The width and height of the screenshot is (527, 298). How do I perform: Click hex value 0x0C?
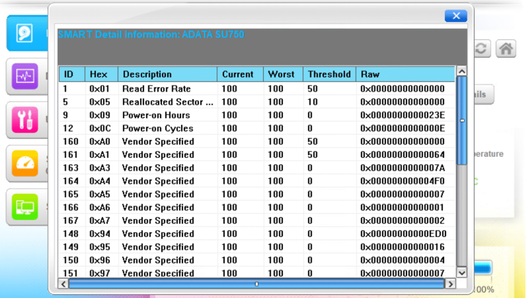(100, 129)
